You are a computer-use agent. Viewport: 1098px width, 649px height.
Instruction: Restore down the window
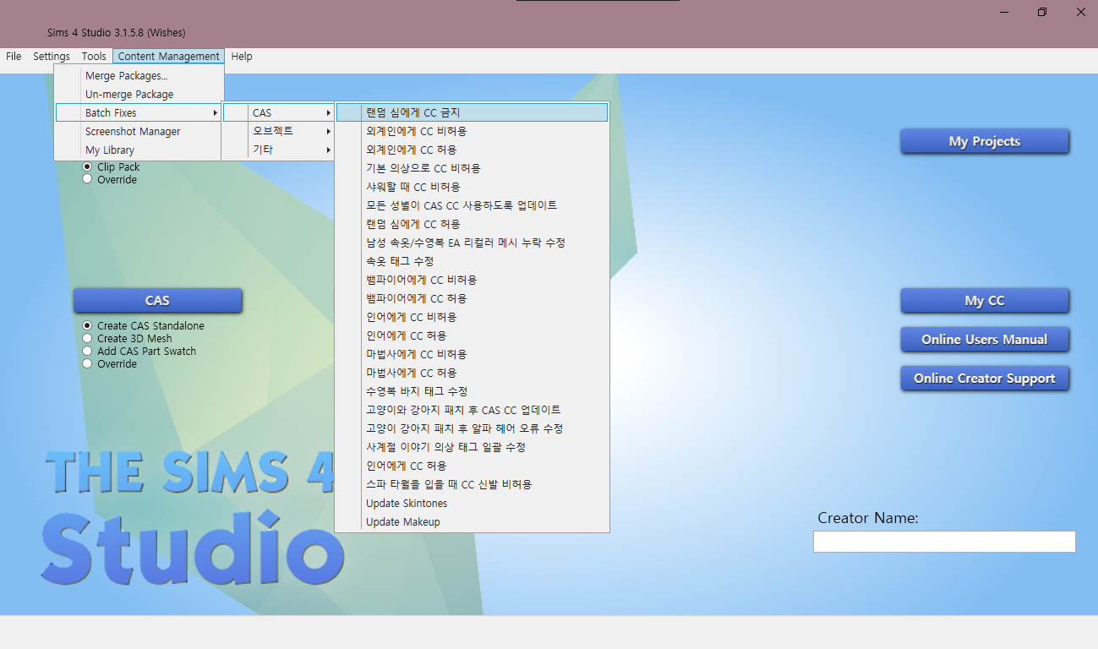(x=1042, y=12)
